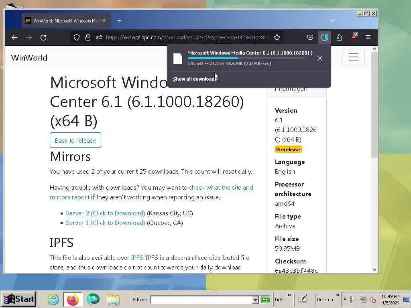Click the uBlock Origin extension icon
The image size is (411, 308).
(354, 37)
